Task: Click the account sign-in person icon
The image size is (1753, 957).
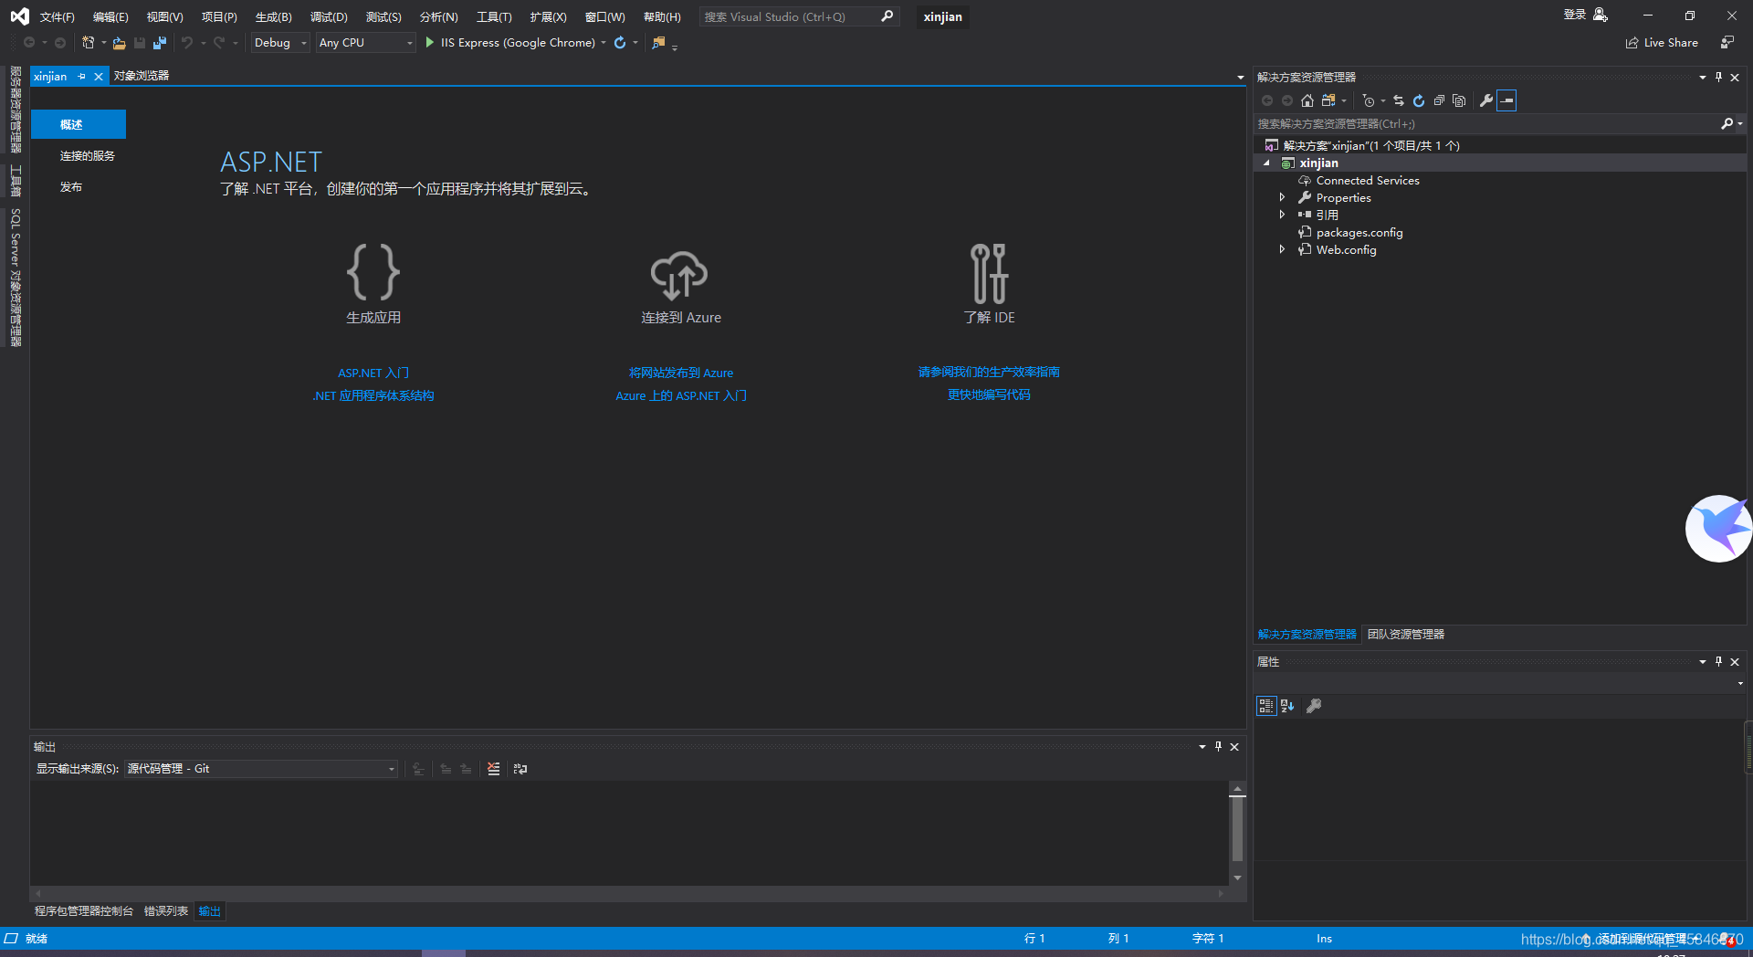Action: (1601, 15)
